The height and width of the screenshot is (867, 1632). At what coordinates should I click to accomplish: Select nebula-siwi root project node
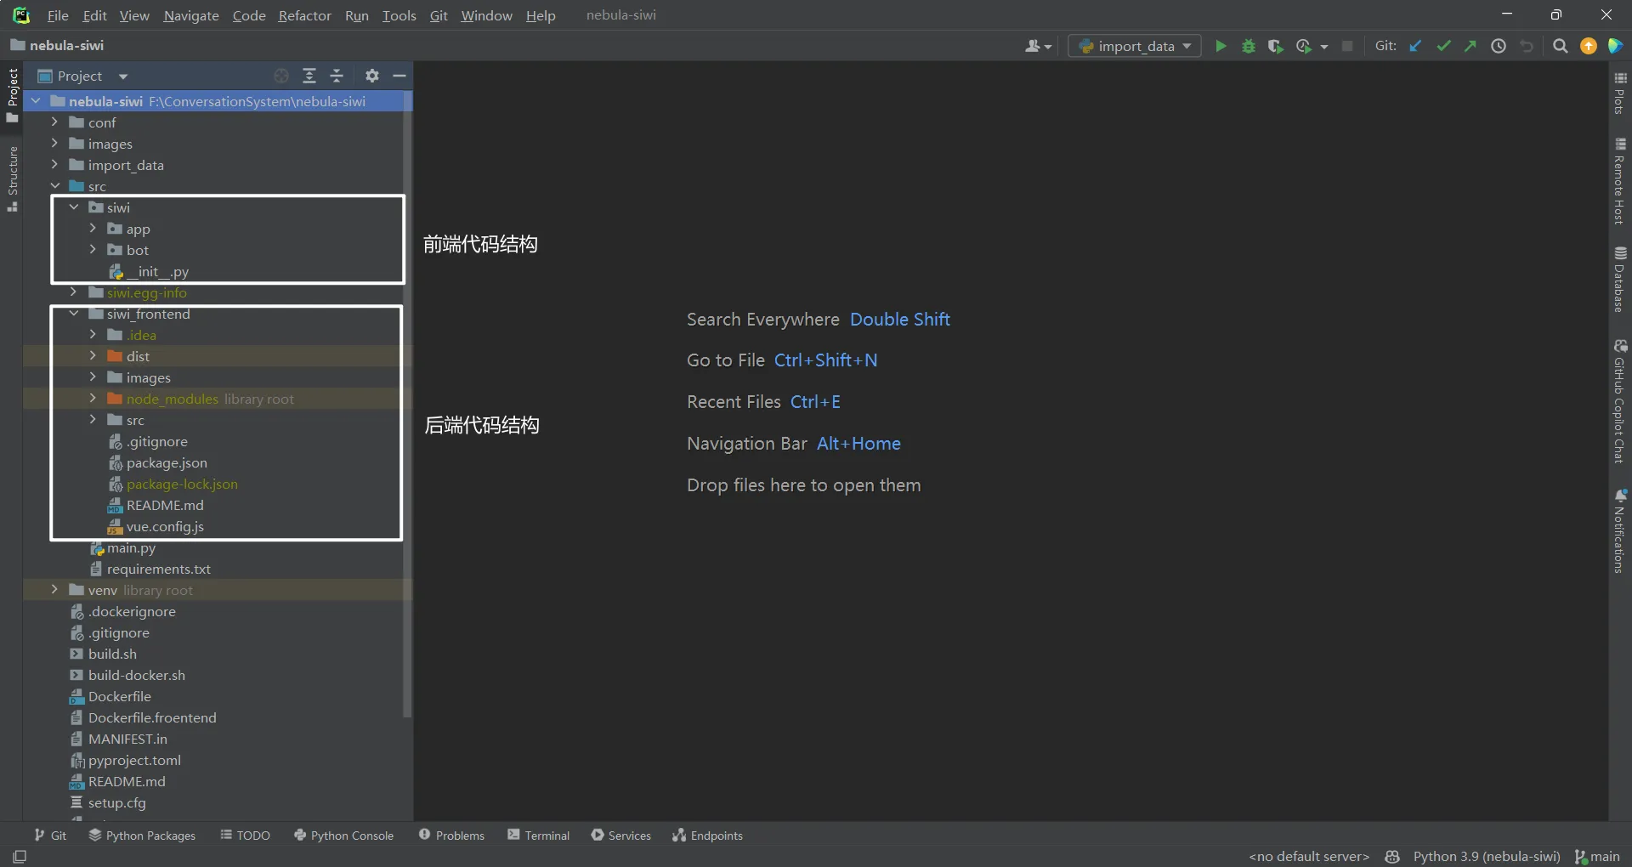point(218,101)
